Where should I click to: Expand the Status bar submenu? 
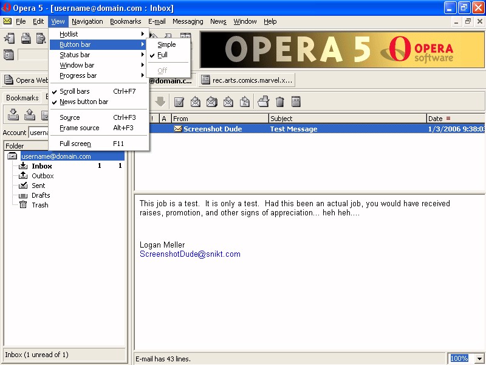click(99, 55)
